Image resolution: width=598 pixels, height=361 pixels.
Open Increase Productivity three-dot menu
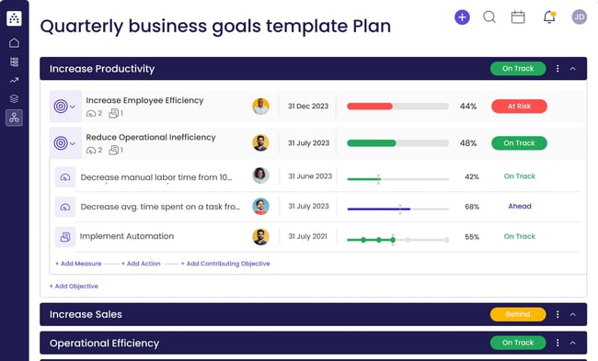point(558,69)
